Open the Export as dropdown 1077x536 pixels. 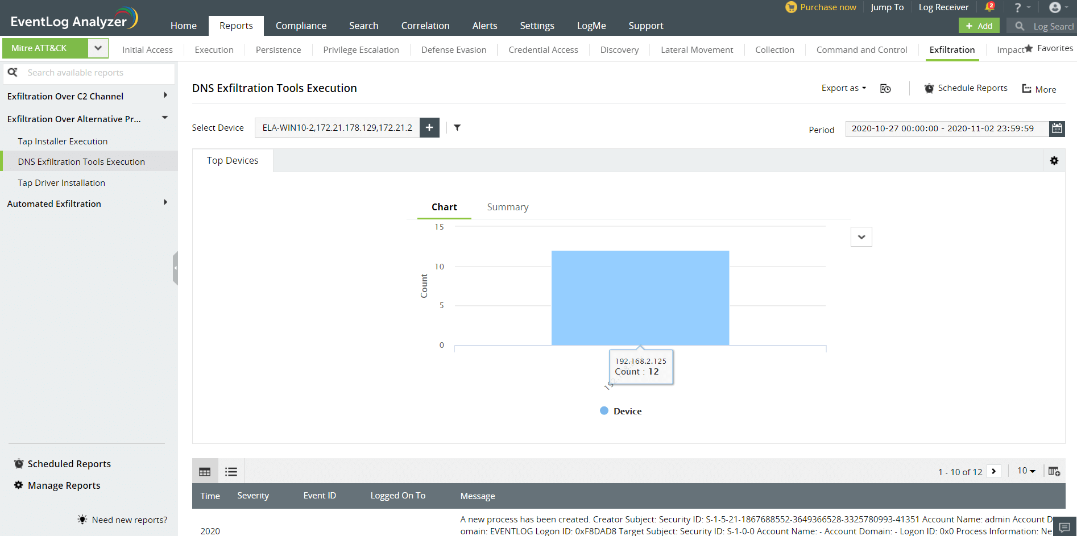[844, 88]
